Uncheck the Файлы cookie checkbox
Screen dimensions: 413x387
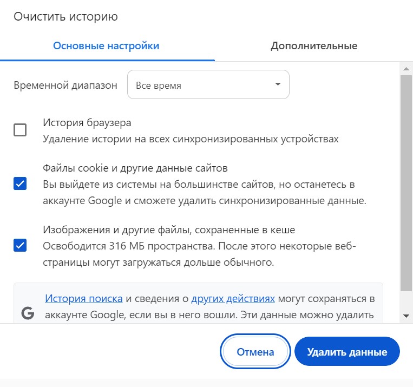[x=20, y=184]
